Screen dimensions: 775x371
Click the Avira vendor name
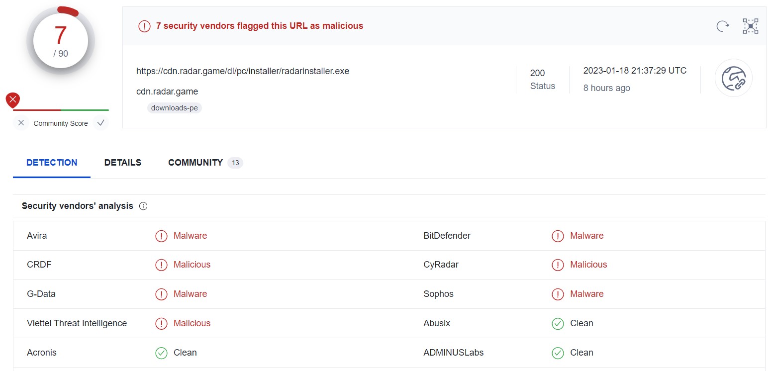[x=37, y=236]
